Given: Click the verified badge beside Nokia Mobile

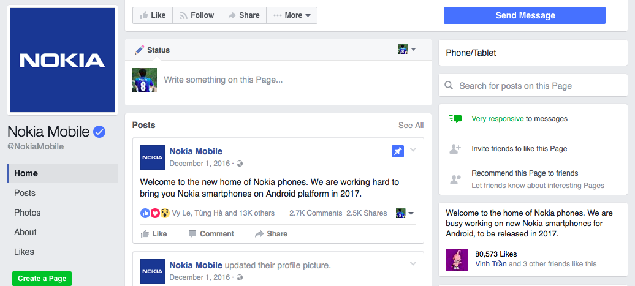Looking at the screenshot, I should 99,131.
